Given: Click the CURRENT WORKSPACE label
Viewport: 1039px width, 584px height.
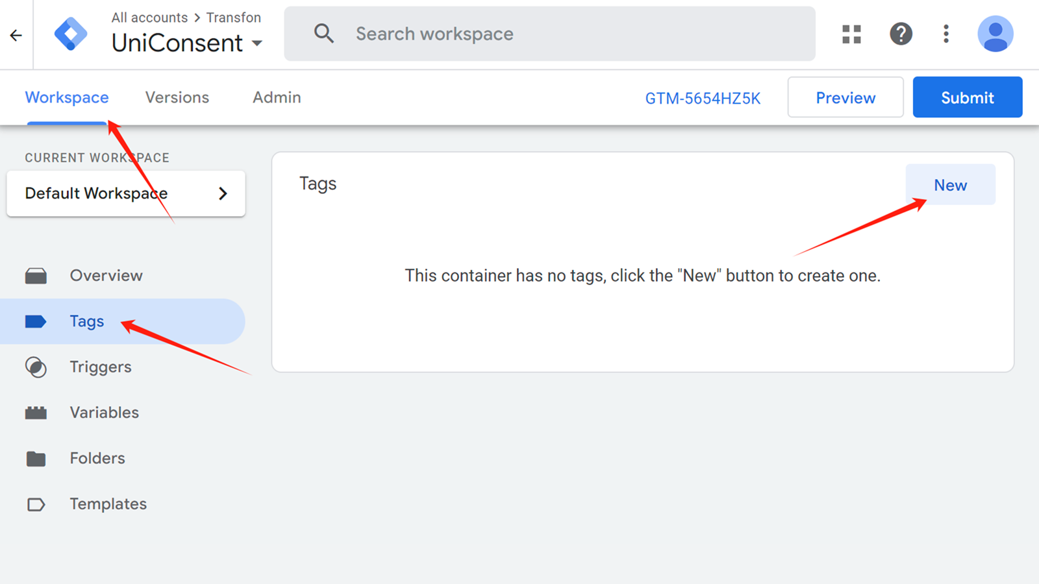Looking at the screenshot, I should [x=97, y=158].
